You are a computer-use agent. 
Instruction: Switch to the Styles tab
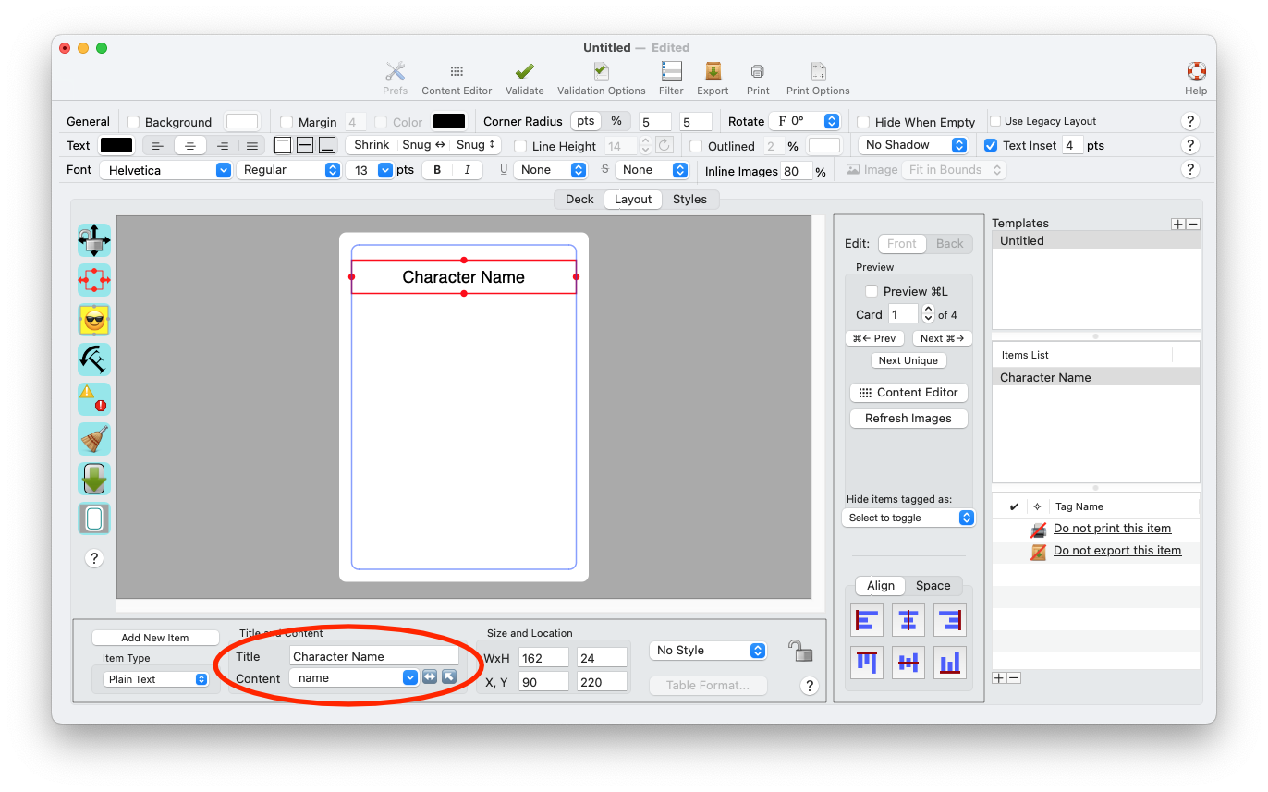click(689, 200)
